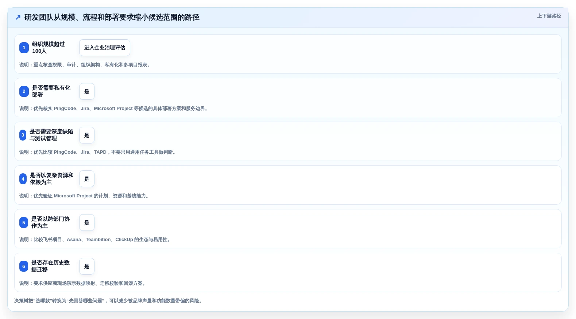Choose 是 for 是否存在历史数据迁移
The width and height of the screenshot is (576, 319).
[x=87, y=266]
